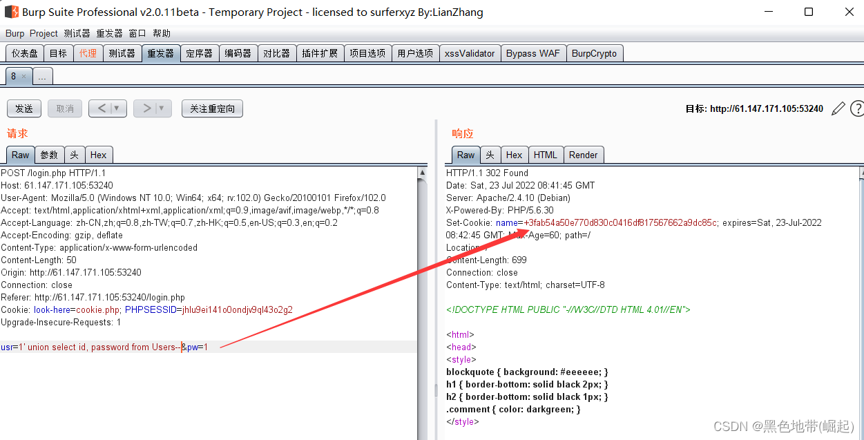Open the 重发器 menu in the menu bar
The height and width of the screenshot is (440, 864).
109,33
